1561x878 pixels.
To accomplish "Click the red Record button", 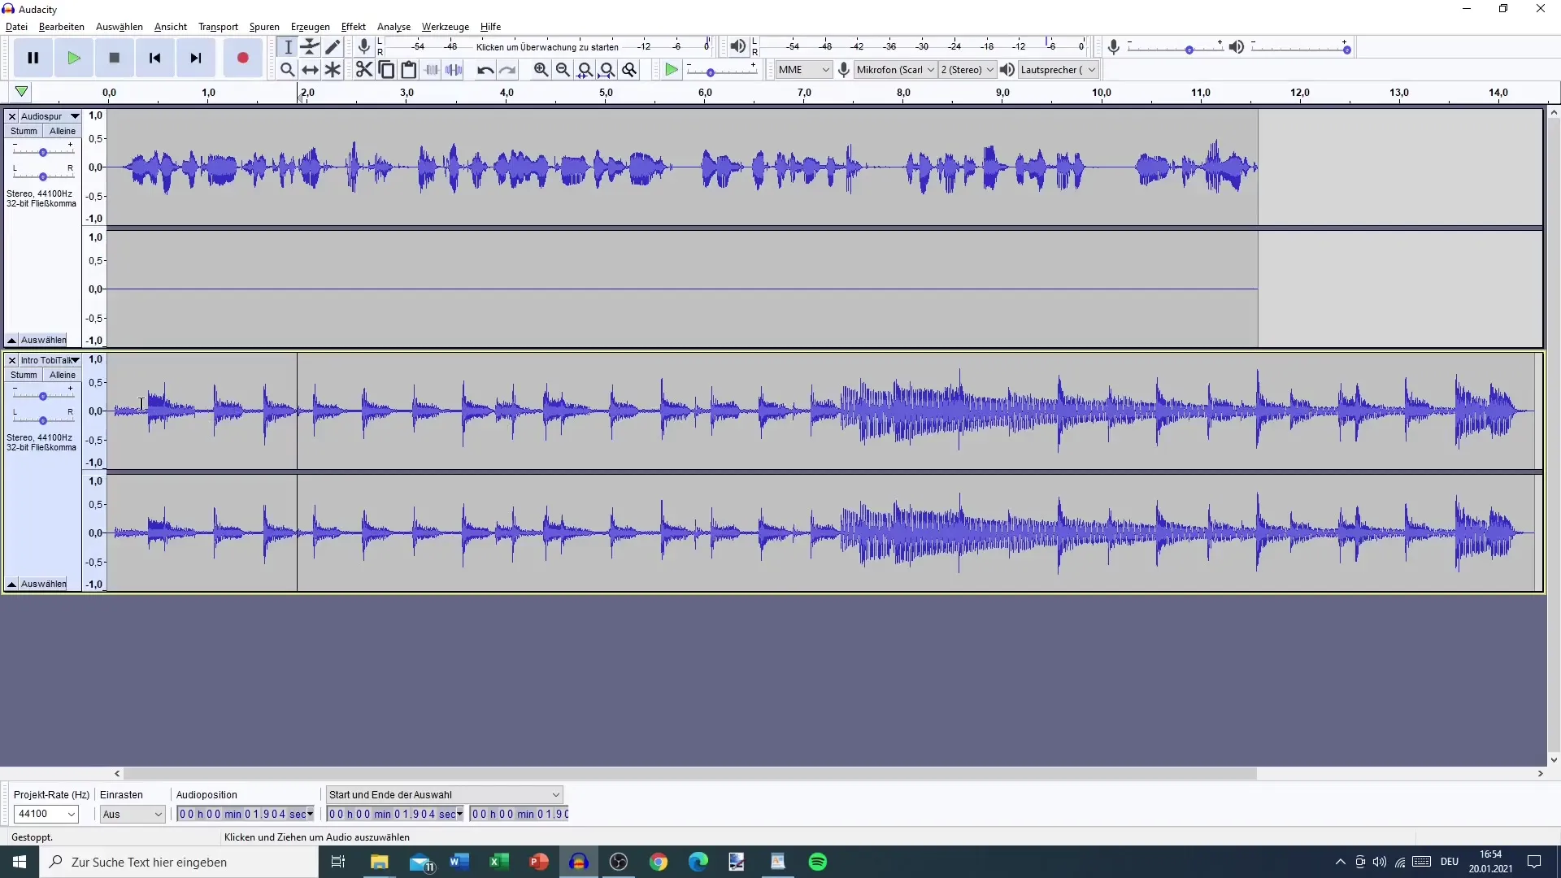I will click(242, 58).
